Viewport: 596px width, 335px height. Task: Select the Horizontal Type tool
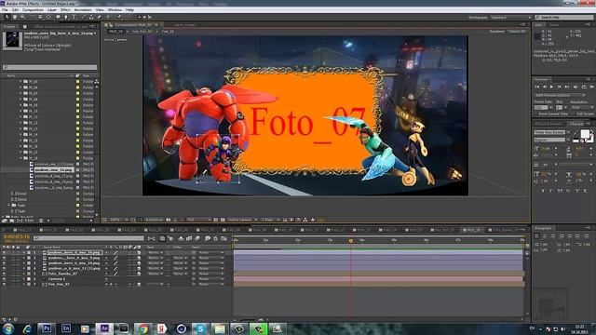74,17
